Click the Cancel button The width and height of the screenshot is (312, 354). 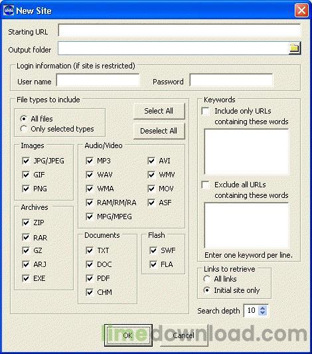184,335
